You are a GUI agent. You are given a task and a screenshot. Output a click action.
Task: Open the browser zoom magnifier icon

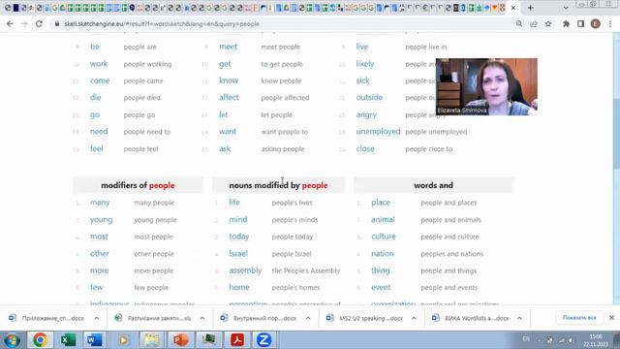(519, 23)
